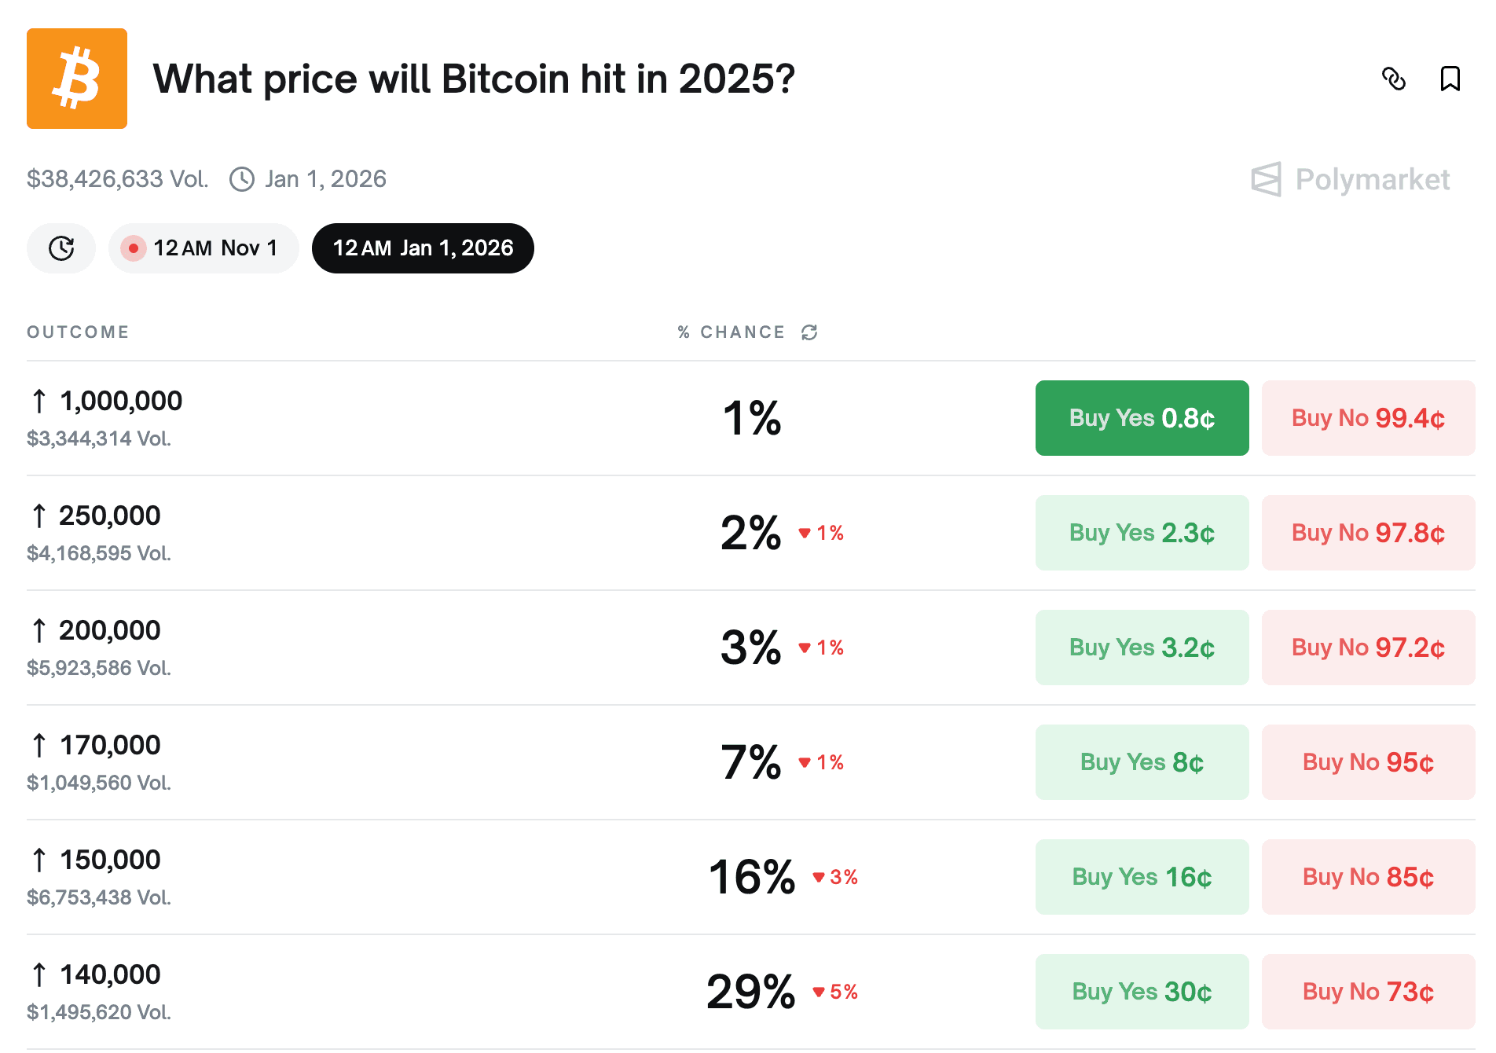Buy No at 99.4¢ for 1,000,000
Image resolution: width=1496 pixels, height=1053 pixels.
(1368, 418)
